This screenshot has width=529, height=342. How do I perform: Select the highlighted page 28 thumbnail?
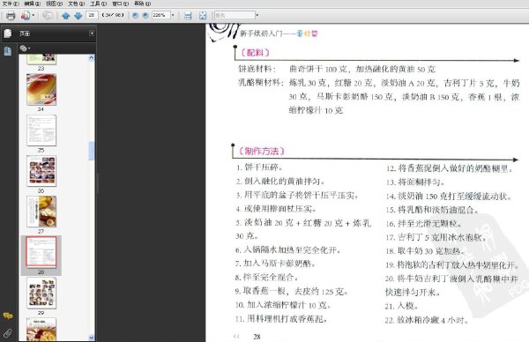click(41, 252)
